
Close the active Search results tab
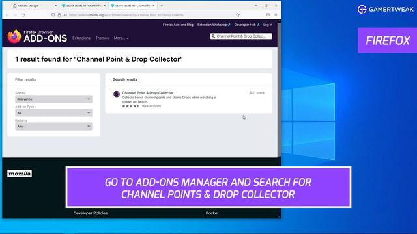click(x=154, y=6)
